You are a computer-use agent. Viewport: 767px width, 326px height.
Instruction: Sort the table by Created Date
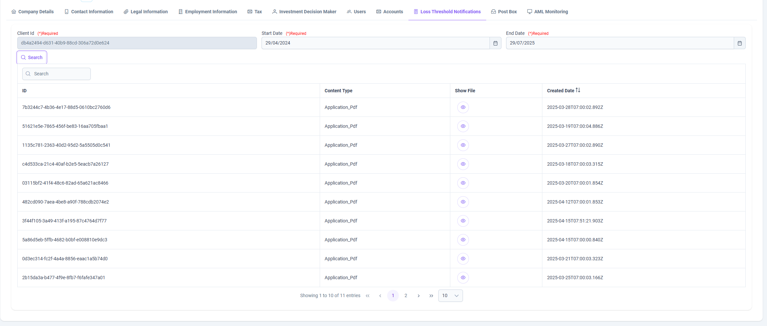click(578, 90)
